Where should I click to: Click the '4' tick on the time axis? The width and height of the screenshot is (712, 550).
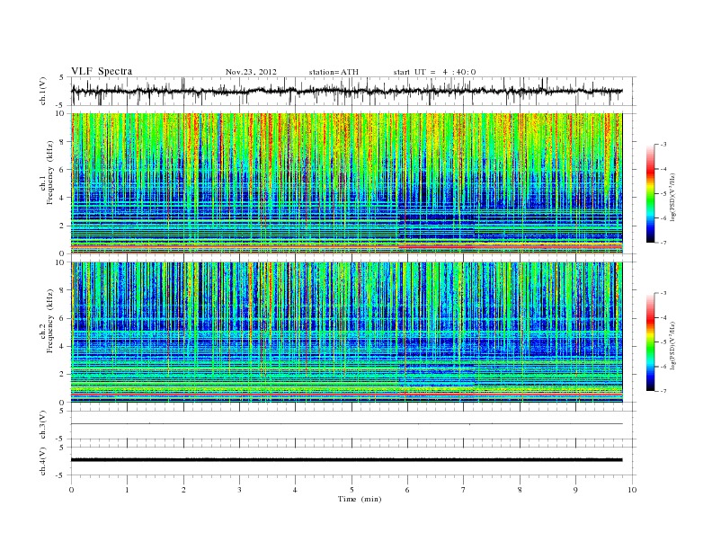(295, 490)
